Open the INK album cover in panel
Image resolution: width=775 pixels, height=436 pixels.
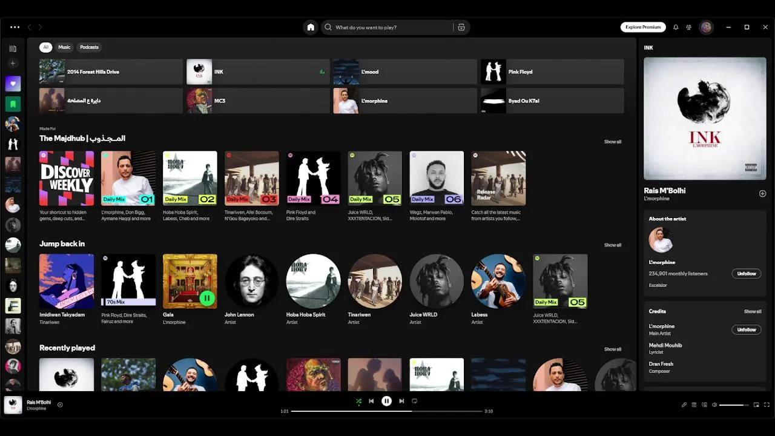(x=705, y=119)
